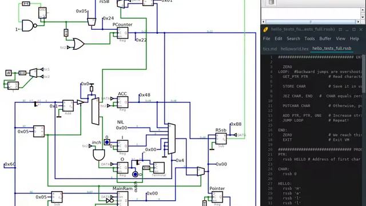Click the horizontal scrollbar thumb in upper panel
This screenshot has height=206, width=366.
tap(311, 22)
